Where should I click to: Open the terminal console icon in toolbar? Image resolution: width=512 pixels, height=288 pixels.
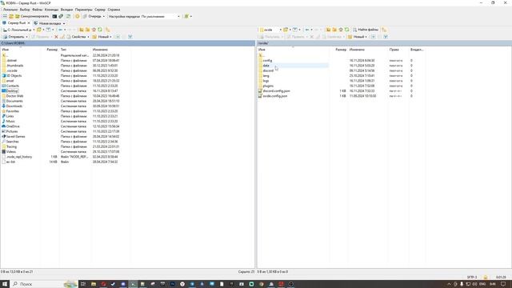[x=54, y=16]
